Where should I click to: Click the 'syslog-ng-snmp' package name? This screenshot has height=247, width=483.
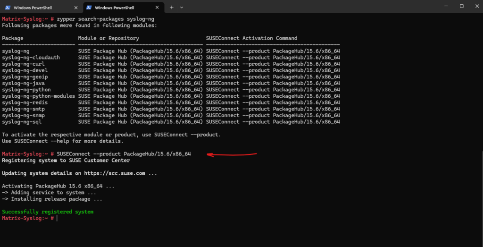click(23, 115)
